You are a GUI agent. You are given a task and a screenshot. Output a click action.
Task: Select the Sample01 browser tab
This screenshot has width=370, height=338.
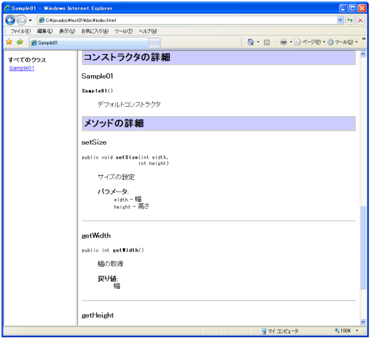point(88,42)
